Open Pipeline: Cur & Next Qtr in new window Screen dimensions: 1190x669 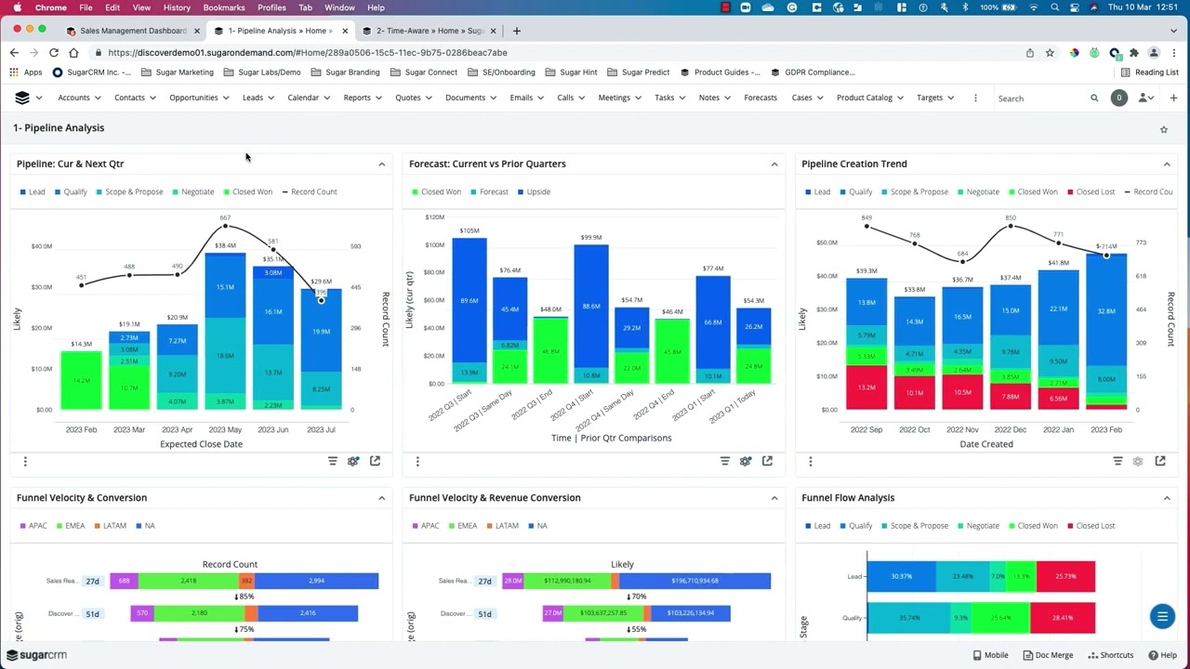pos(375,461)
